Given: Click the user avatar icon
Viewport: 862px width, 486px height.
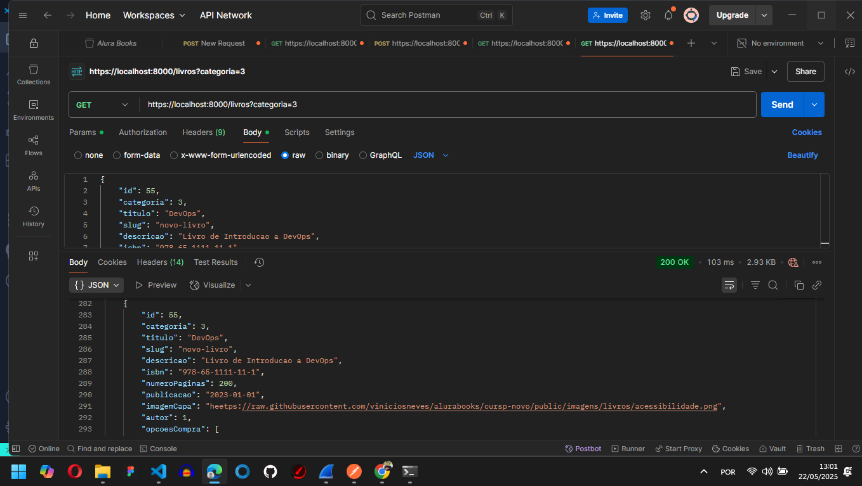Looking at the screenshot, I should point(691,15).
